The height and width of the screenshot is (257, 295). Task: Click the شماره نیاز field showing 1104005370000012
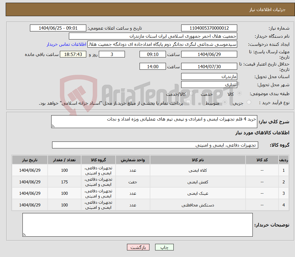point(209,28)
